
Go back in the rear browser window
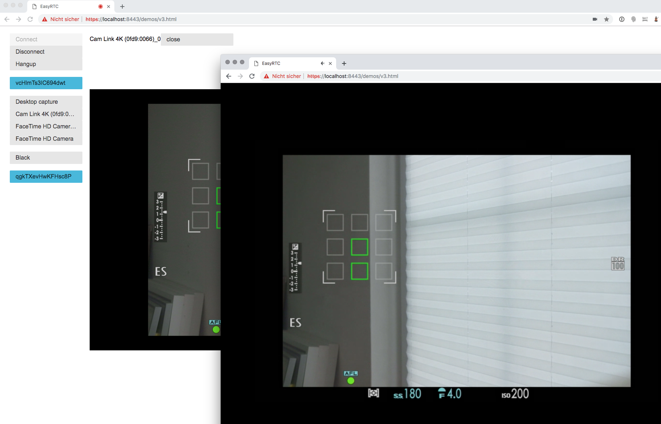[7, 19]
